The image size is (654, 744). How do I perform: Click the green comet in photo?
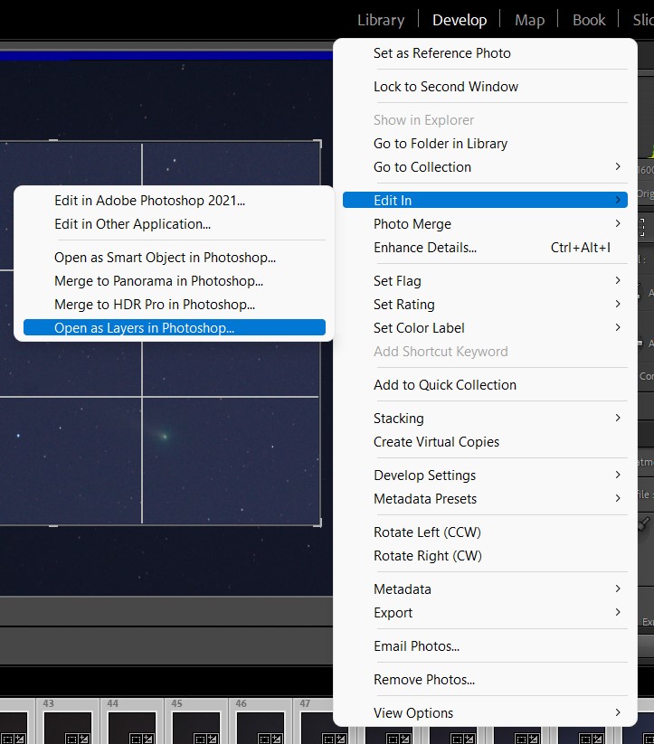click(x=164, y=436)
